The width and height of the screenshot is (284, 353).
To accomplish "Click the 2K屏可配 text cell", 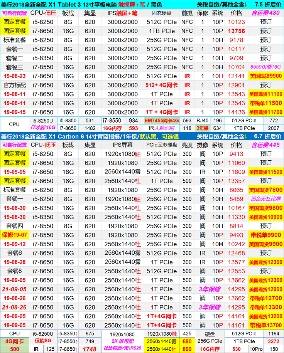I will [122, 341].
